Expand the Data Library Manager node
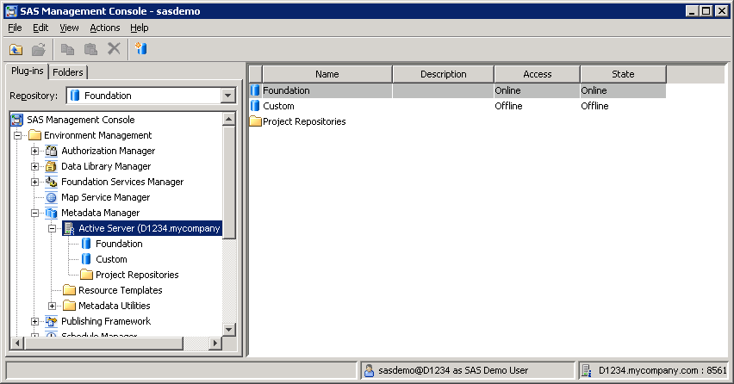 (x=34, y=166)
